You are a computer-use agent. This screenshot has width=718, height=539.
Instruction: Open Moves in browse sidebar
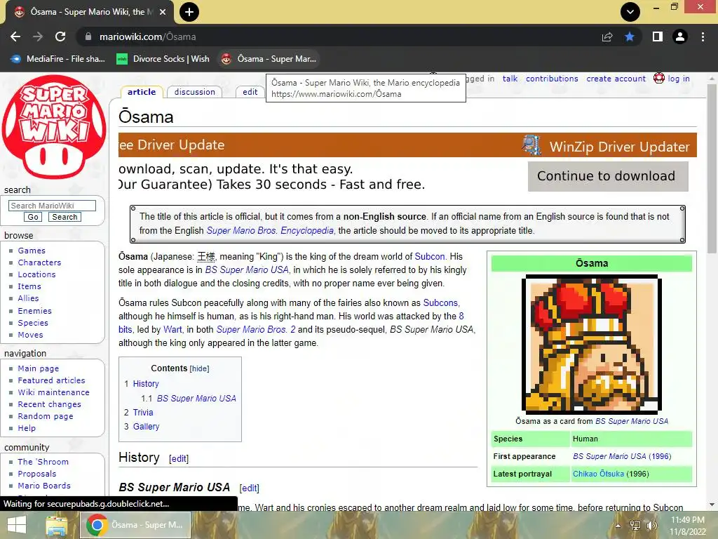[x=30, y=335]
